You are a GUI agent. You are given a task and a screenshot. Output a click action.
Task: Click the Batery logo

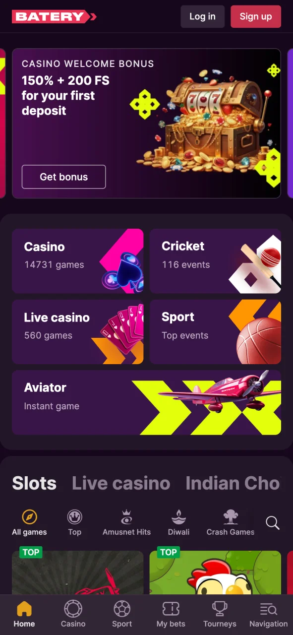(54, 17)
